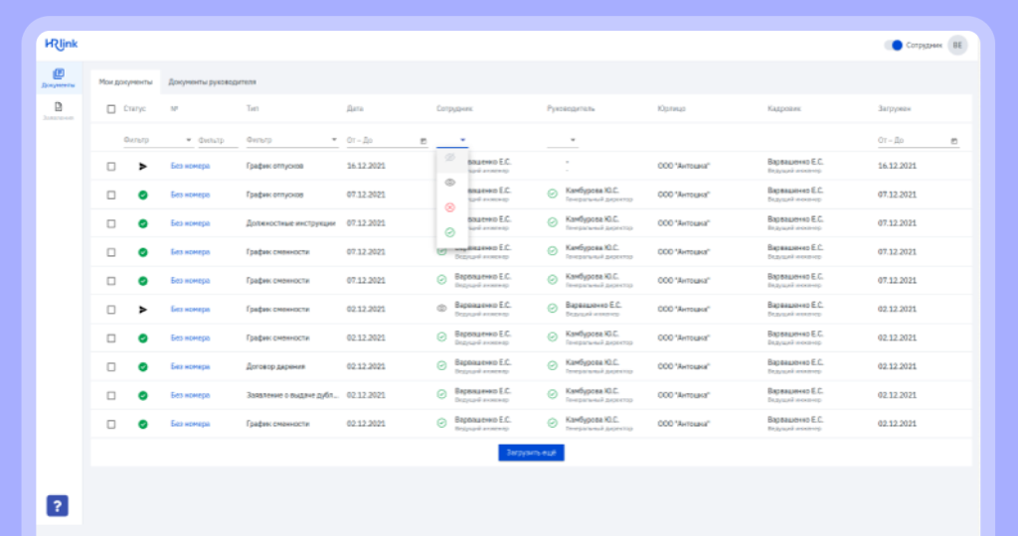Click the Загружен date range field
This screenshot has height=536, width=1018.
point(912,141)
